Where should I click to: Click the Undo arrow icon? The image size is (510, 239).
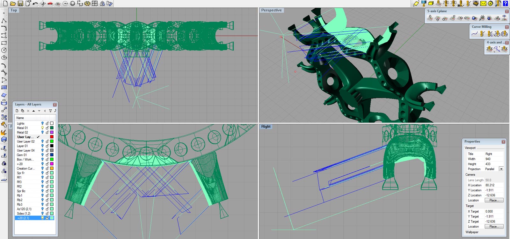(35, 3)
